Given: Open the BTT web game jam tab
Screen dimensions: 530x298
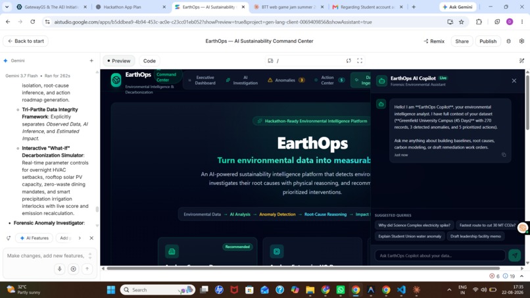Looking at the screenshot, I should (289, 7).
